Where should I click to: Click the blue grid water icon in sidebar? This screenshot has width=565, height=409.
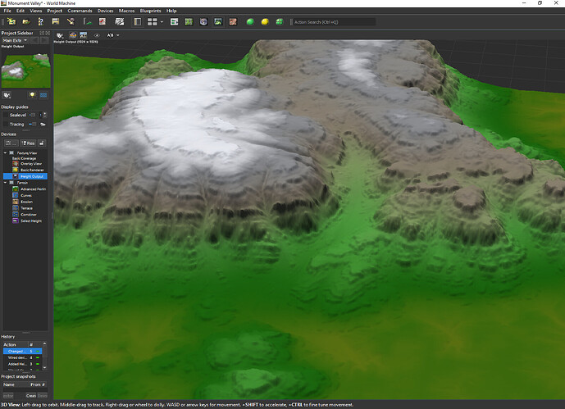[43, 95]
